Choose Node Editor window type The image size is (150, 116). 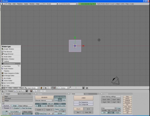pyautogui.click(x=11, y=57)
